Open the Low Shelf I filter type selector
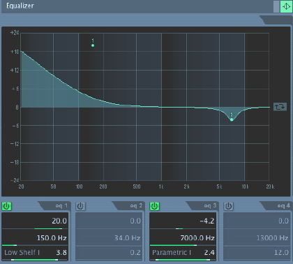Image resolution: width=293 pixels, height=264 pixels. 22,252
